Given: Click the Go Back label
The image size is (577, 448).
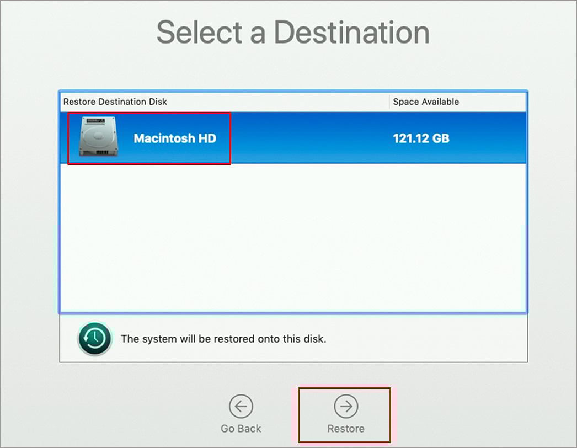Looking at the screenshot, I should tap(241, 429).
